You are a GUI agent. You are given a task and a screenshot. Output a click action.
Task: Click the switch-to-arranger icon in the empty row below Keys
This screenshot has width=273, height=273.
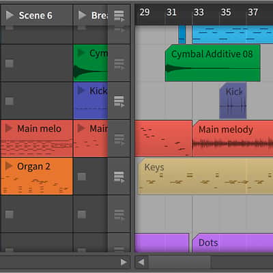(x=119, y=215)
